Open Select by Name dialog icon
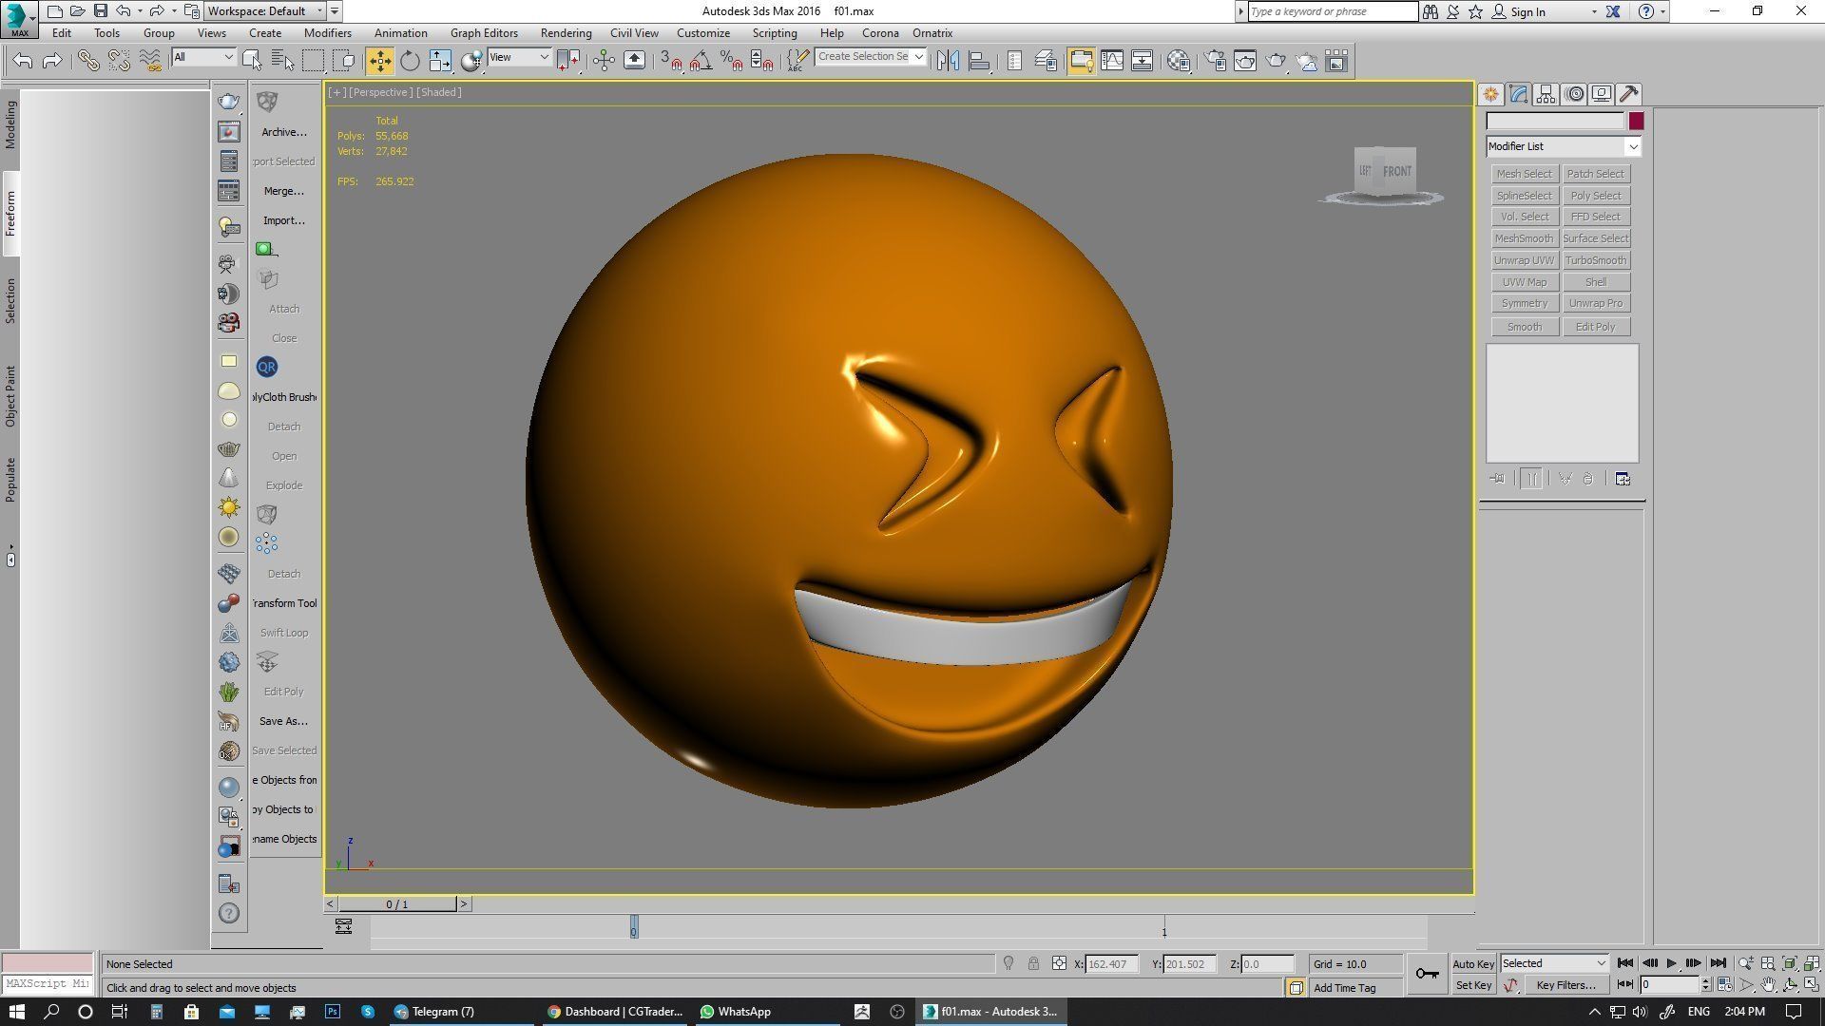The height and width of the screenshot is (1026, 1825). click(282, 61)
